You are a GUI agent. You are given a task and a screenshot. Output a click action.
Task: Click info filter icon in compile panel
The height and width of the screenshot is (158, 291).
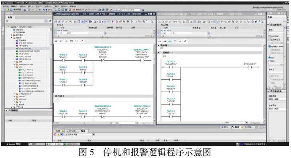[62, 134]
